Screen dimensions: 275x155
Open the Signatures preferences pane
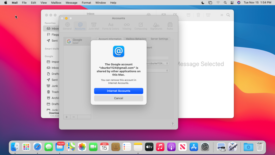156,26
